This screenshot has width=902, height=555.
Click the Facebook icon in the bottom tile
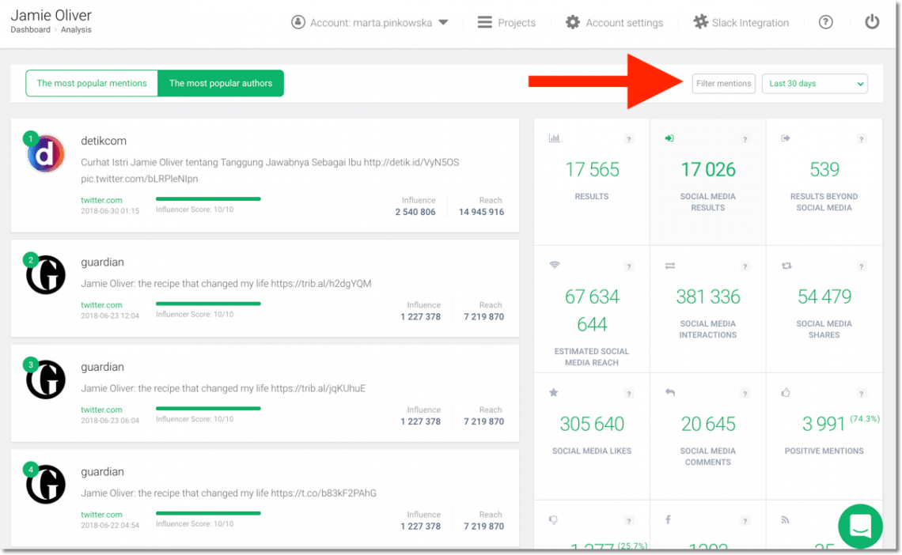click(x=668, y=520)
